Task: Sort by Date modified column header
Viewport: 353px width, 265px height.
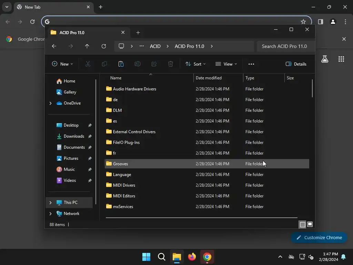Action: click(x=218, y=78)
